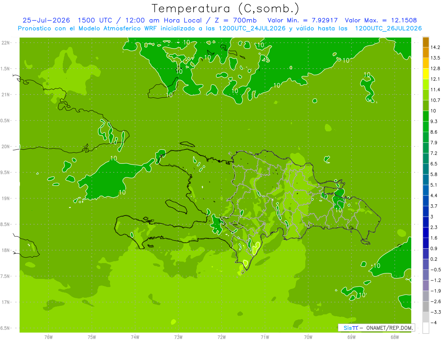Click the "71W" longitude axis label

(265, 337)
